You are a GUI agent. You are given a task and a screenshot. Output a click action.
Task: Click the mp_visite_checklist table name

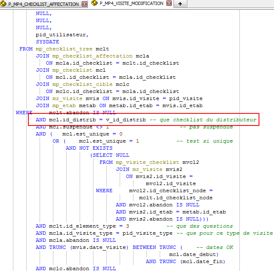pos(149,162)
